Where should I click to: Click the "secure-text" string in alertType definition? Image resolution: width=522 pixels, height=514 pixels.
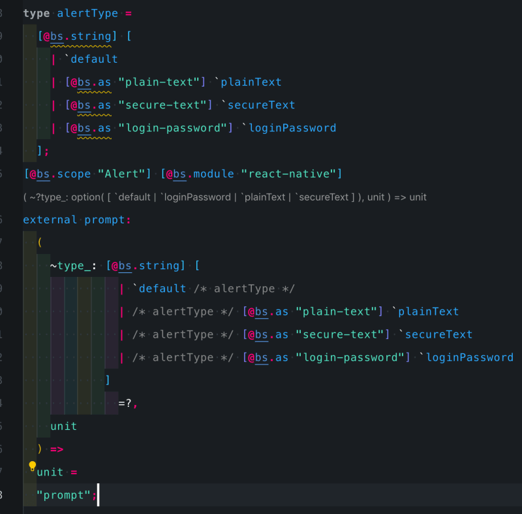162,105
